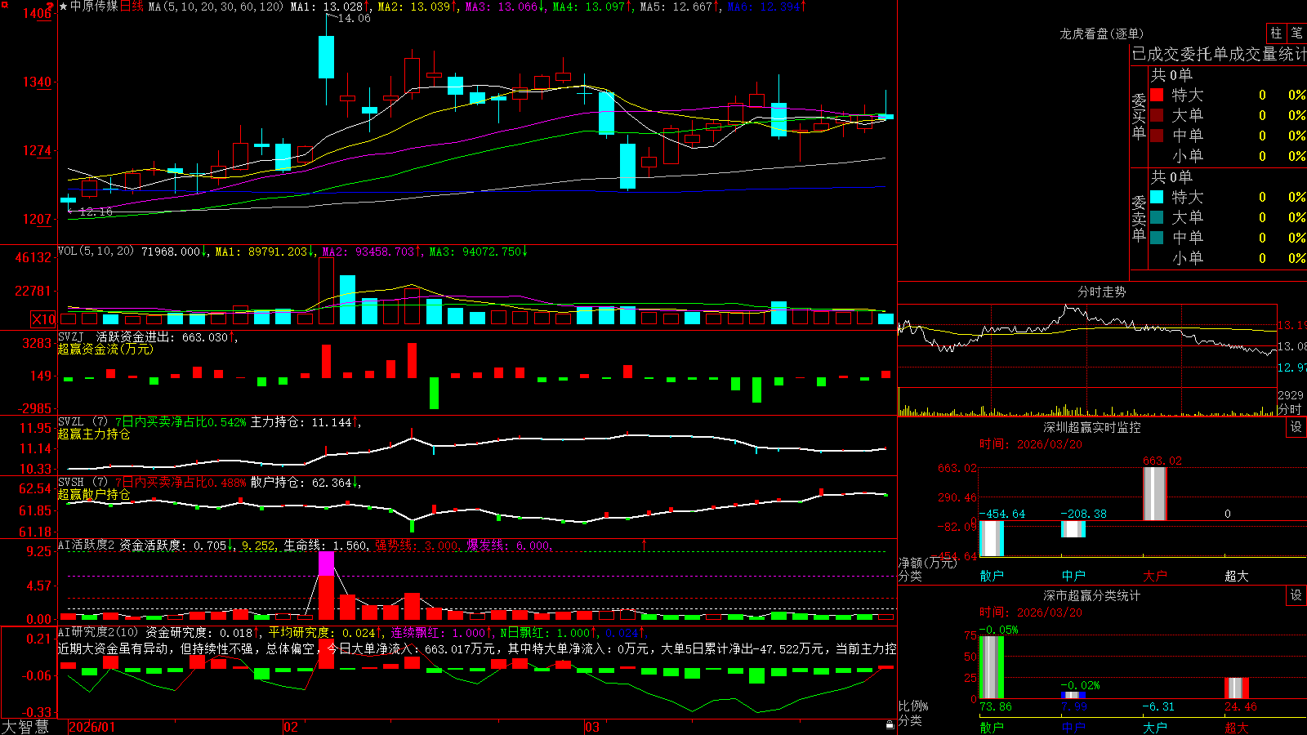Click the 超赢散户持仓 label

click(x=94, y=494)
